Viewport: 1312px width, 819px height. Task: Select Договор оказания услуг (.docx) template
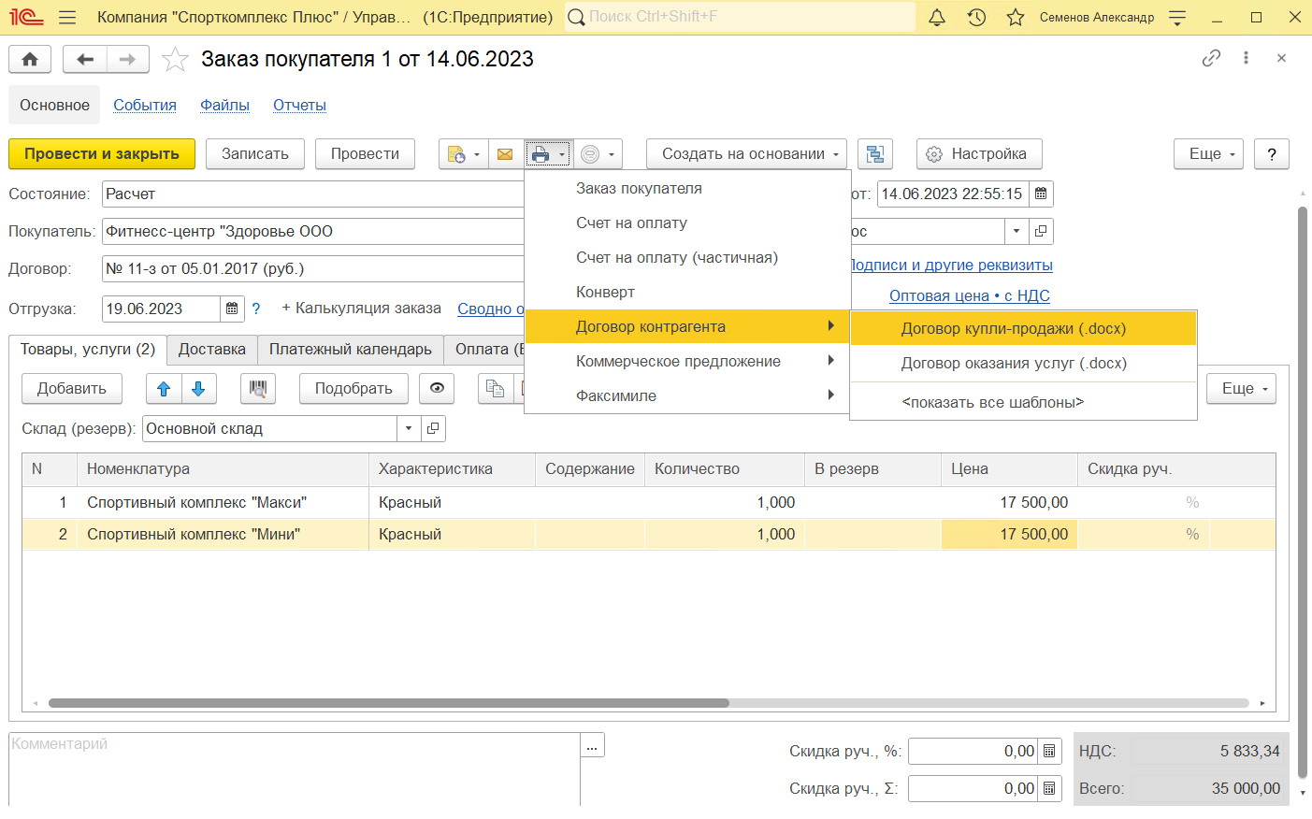[1023, 364]
